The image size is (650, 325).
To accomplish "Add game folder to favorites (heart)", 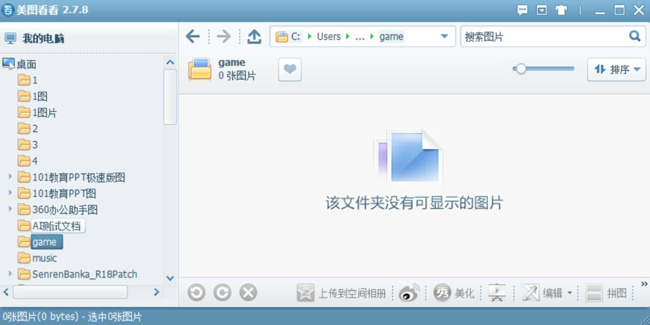I will [x=290, y=69].
